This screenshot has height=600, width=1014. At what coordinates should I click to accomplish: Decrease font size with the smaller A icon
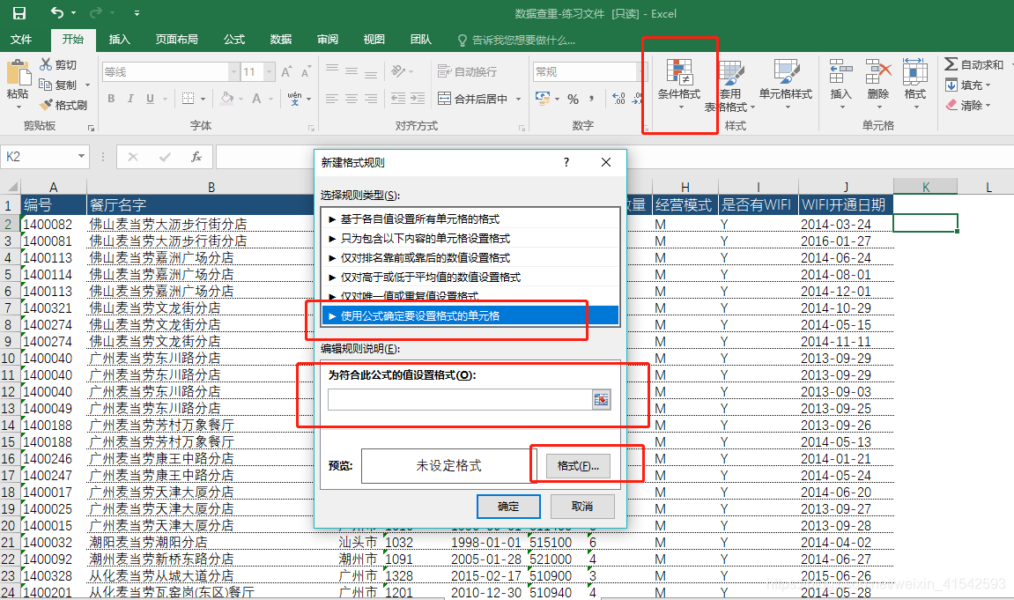click(306, 71)
